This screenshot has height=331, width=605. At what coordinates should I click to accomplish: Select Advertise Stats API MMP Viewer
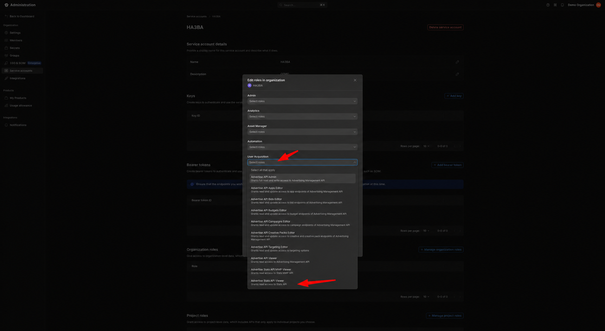point(302,271)
